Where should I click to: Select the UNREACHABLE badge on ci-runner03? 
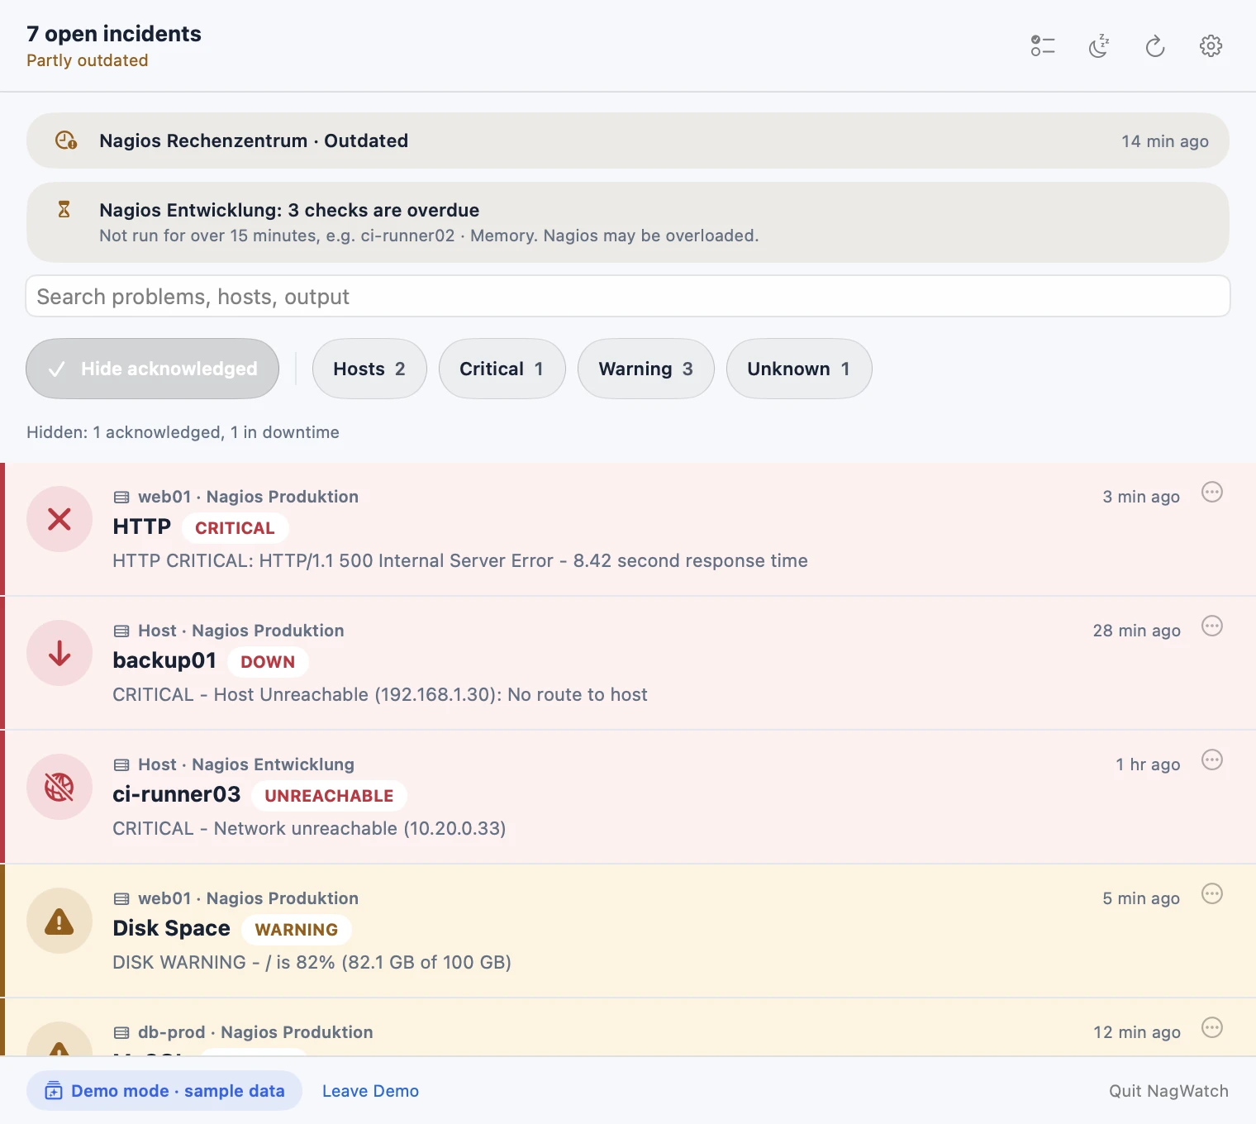(x=329, y=796)
